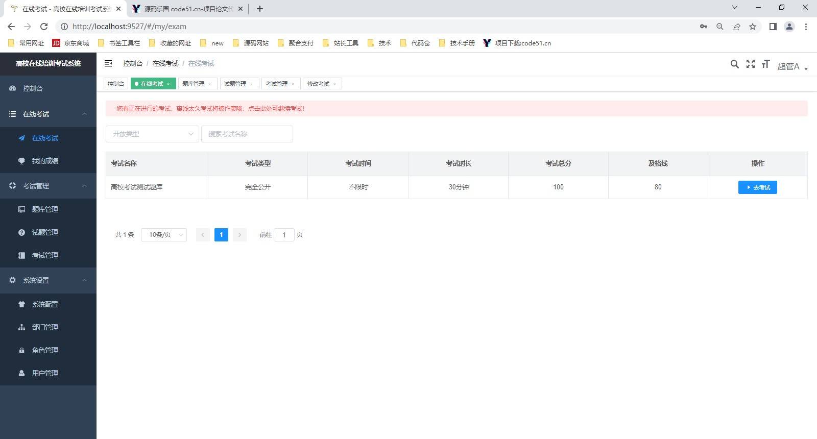The height and width of the screenshot is (439, 817).
Task: Toggle the sidebar hamburger icon
Action: point(108,63)
